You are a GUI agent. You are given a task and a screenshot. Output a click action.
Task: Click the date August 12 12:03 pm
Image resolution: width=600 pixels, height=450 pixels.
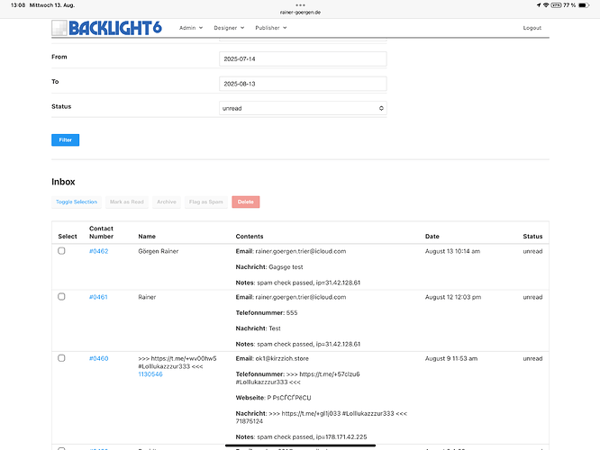[453, 297]
